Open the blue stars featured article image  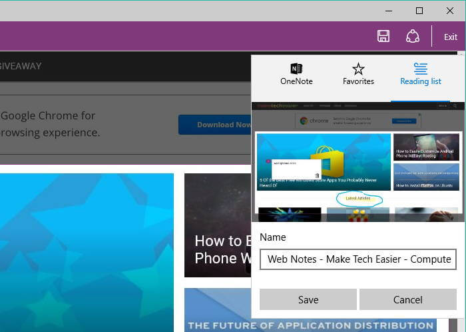pos(87,253)
